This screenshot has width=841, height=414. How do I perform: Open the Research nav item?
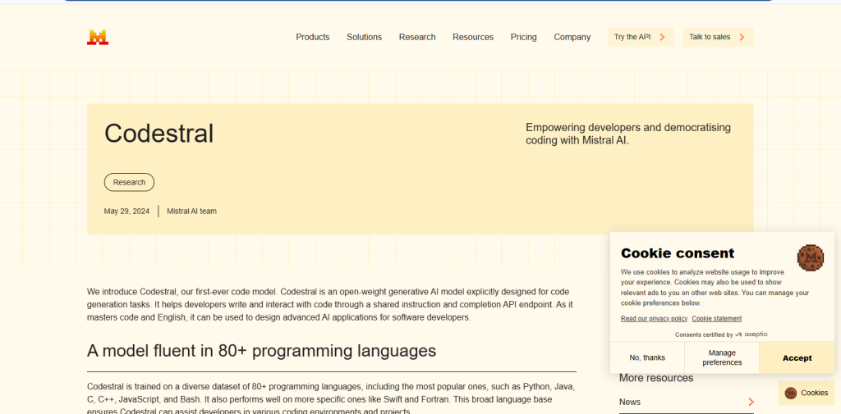click(x=417, y=37)
